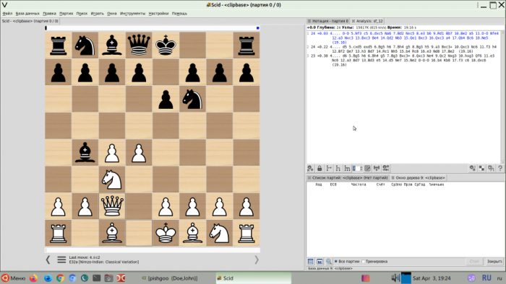This screenshot has width=506, height=284.
Task: Enable the 'Тренировка' checkbox
Action: (374, 262)
